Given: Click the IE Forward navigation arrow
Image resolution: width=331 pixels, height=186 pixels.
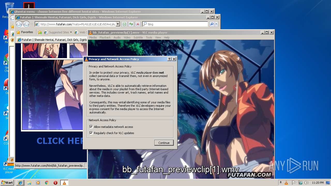Looking at the screenshot, I should point(26,24).
